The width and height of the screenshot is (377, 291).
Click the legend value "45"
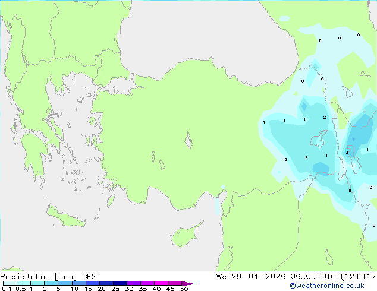tap(170, 289)
